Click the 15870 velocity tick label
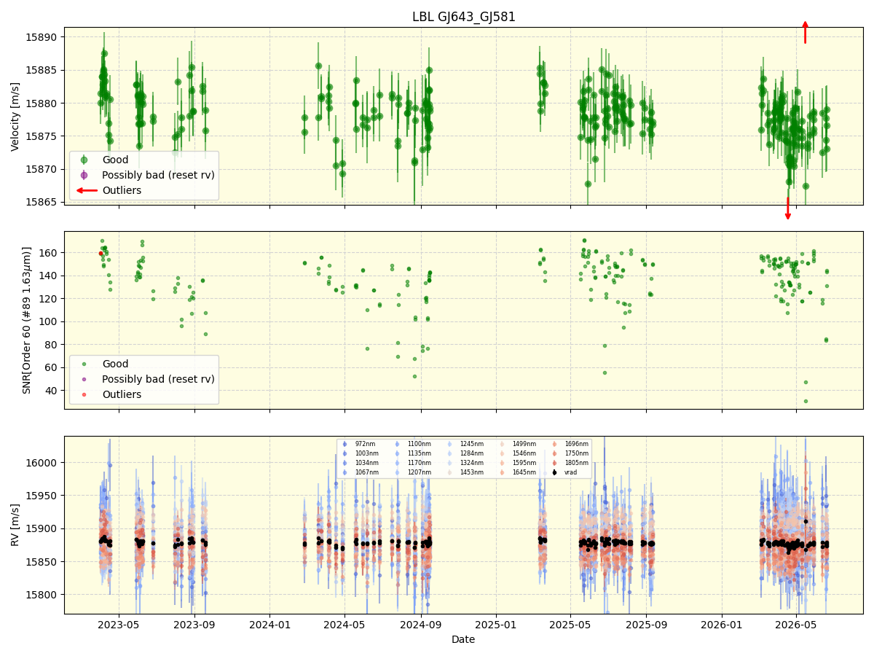This screenshot has width=874, height=656. [x=42, y=170]
